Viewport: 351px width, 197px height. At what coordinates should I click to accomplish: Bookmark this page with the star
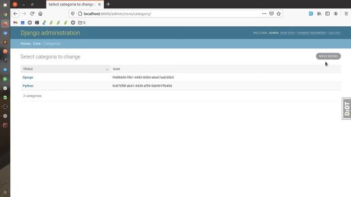(279, 14)
